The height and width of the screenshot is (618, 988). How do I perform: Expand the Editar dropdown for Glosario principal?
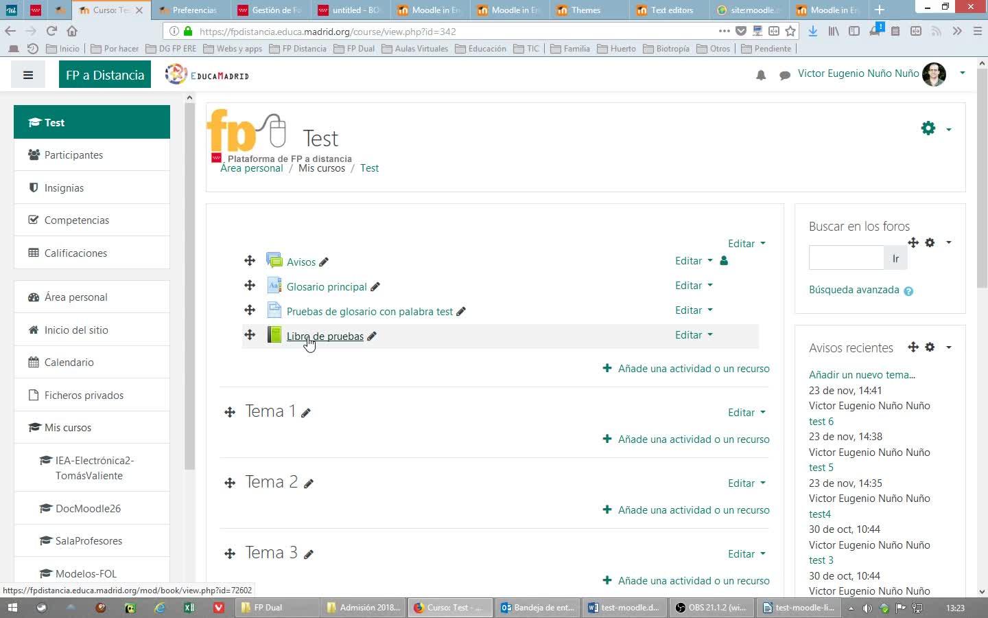tap(694, 286)
